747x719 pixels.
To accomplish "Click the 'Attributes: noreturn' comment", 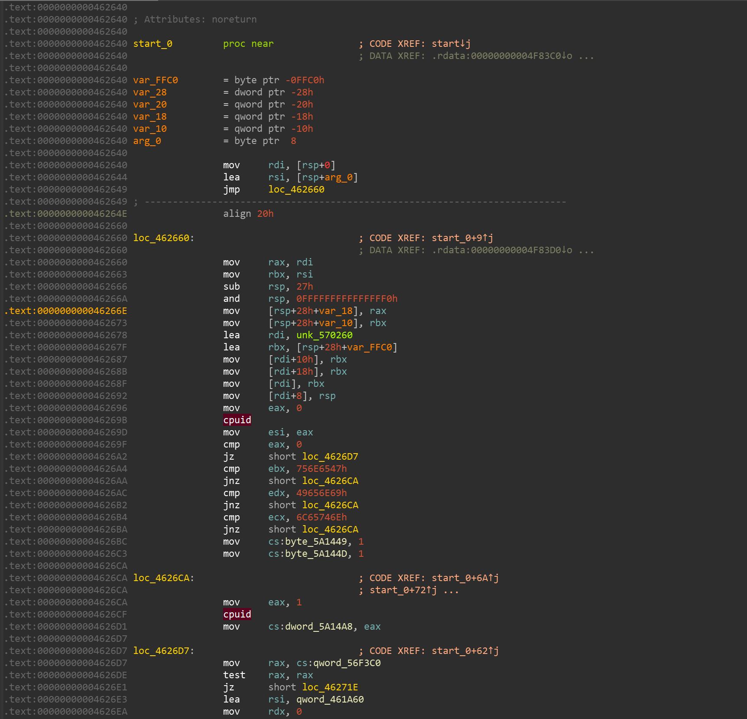I will 201,20.
